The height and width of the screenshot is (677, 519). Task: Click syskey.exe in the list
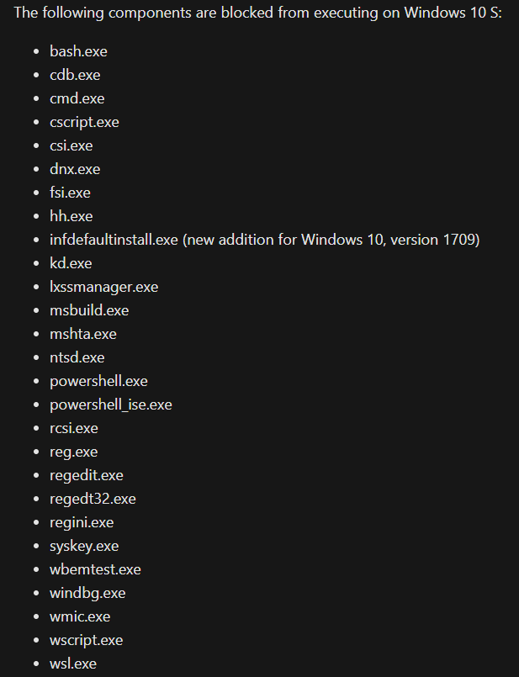84,546
